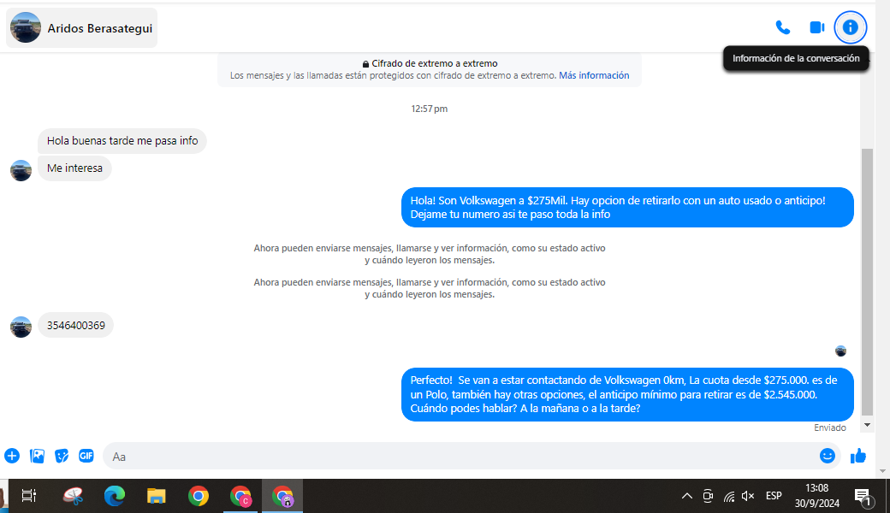
Task: Attach a photo or file
Action: [37, 456]
